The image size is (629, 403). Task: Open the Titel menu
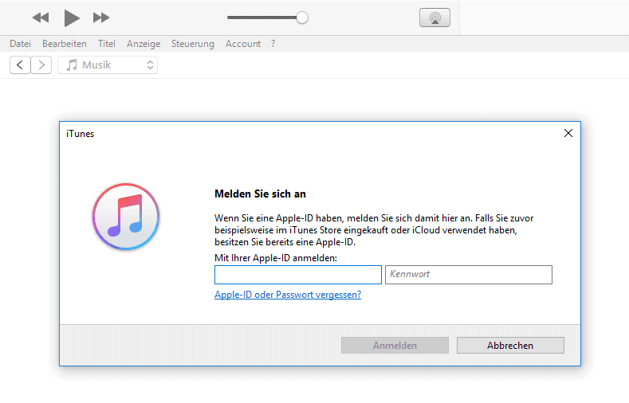106,44
